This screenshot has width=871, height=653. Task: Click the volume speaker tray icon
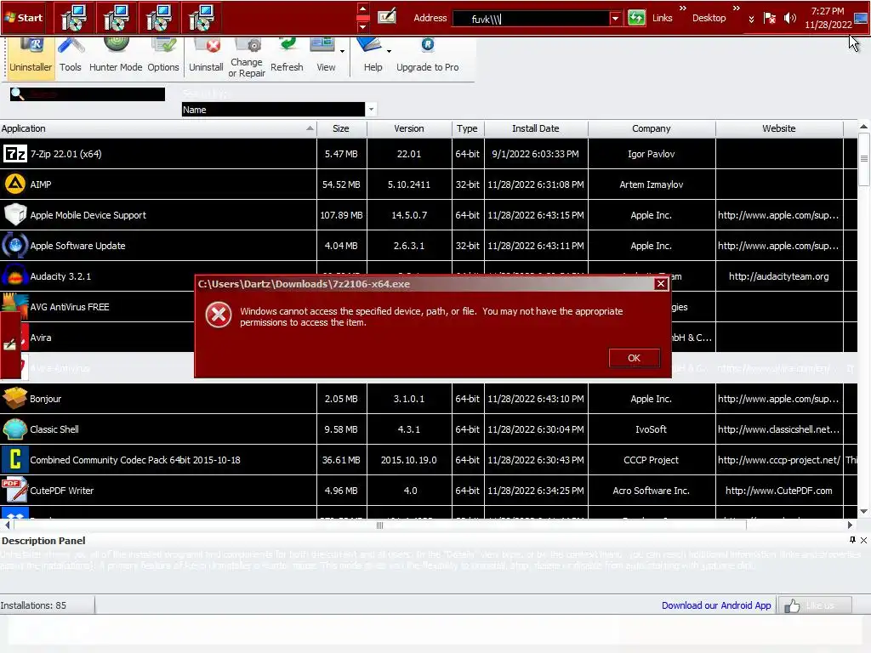coord(789,19)
